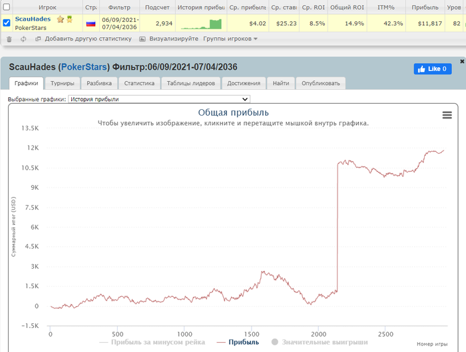
Task: Toggle Прибыль series in legend
Action: (238, 342)
